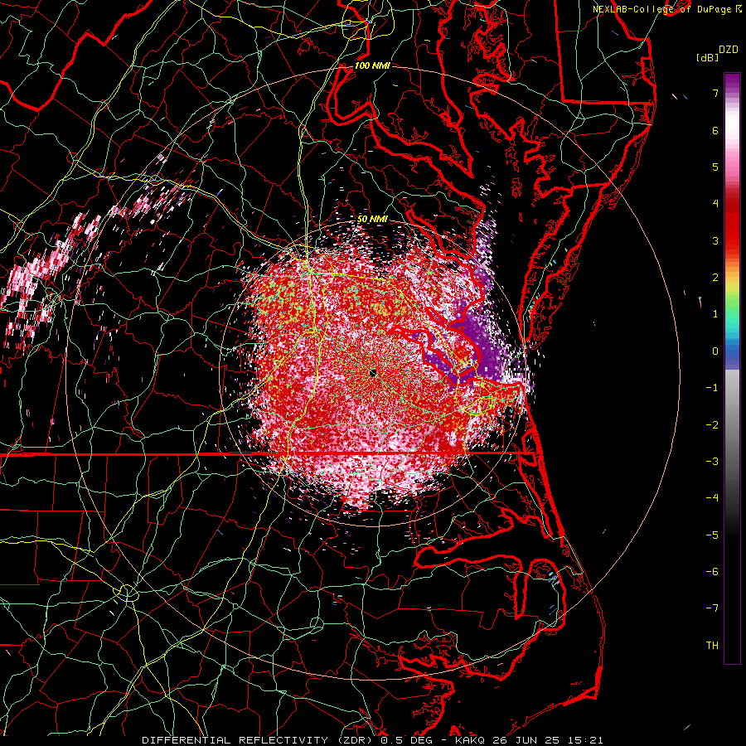Click the 6 value on color scale
The height and width of the screenshot is (746, 746).
tap(715, 130)
